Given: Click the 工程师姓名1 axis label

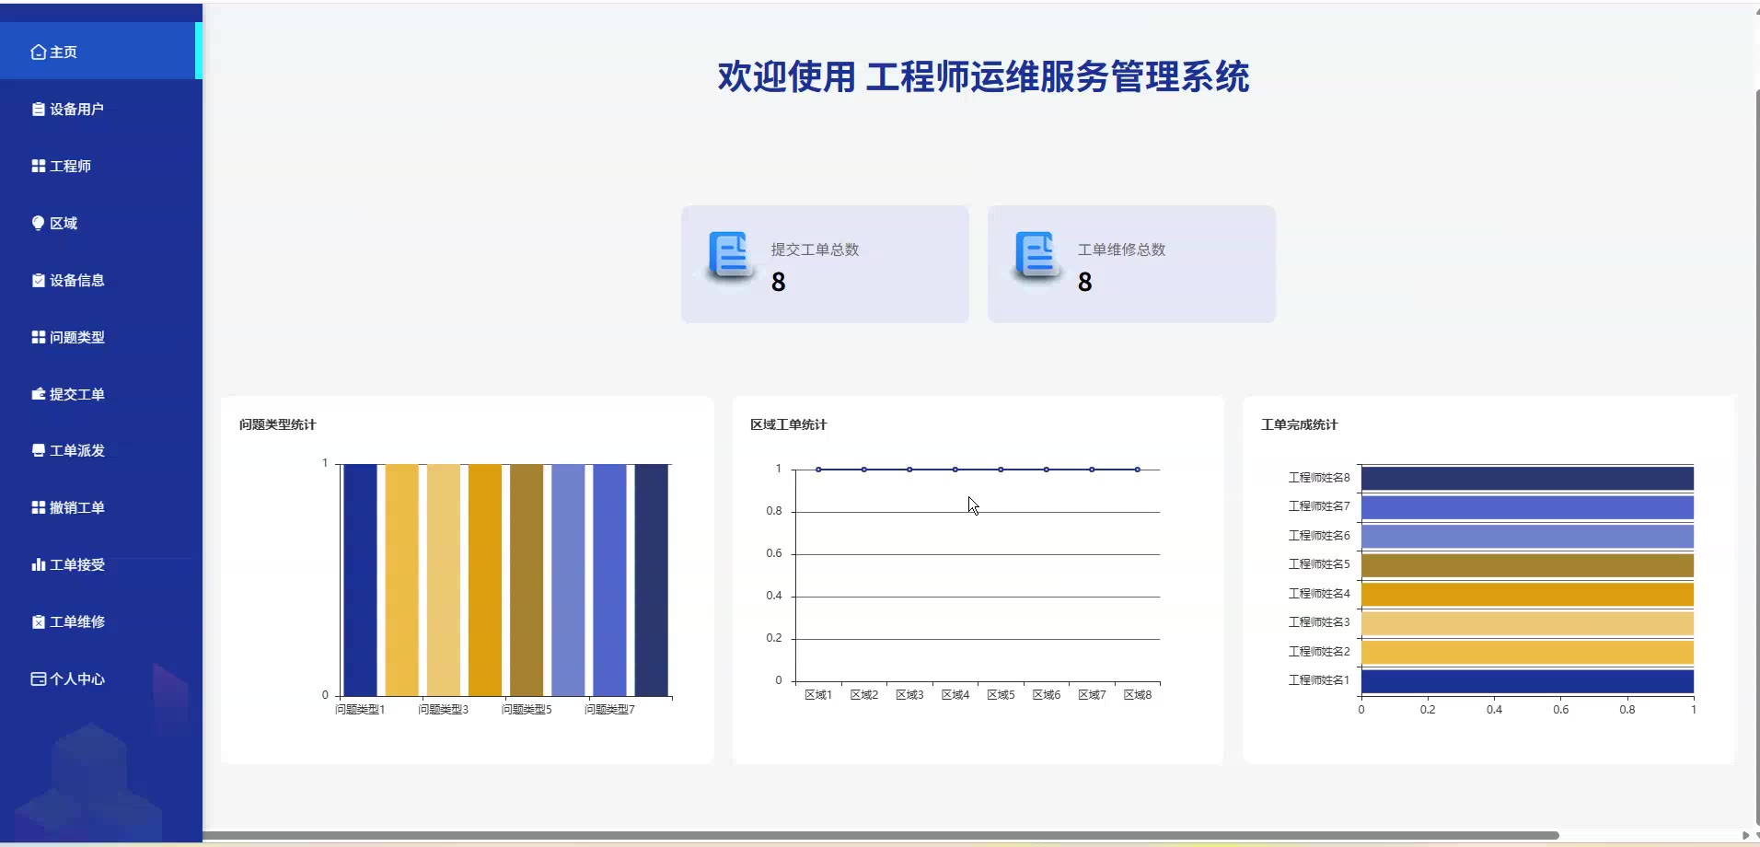Looking at the screenshot, I should coord(1319,680).
